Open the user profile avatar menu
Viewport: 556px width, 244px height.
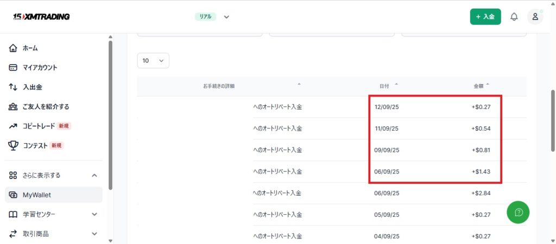click(535, 17)
